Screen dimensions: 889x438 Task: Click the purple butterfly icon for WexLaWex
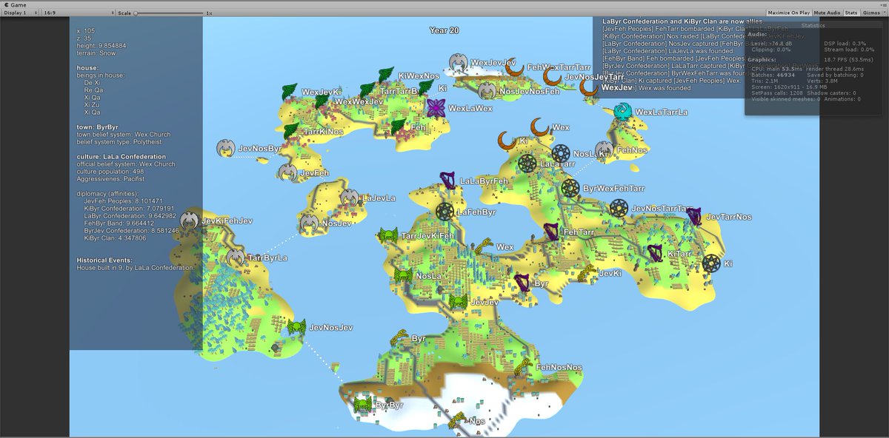pyautogui.click(x=436, y=107)
